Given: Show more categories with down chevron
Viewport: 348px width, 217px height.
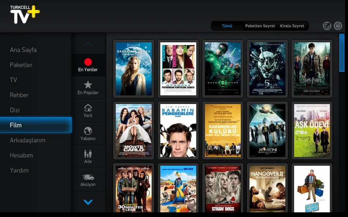Looking at the screenshot, I should coord(88,202).
